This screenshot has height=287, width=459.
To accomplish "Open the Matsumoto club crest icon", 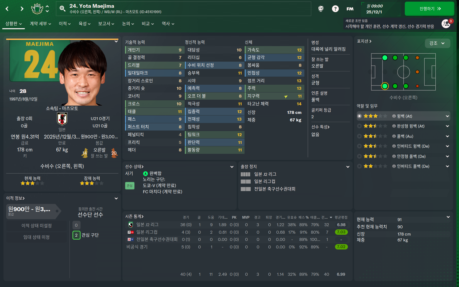I will [37, 9].
